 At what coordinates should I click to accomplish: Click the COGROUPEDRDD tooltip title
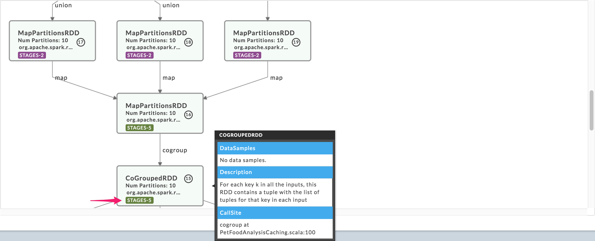pyautogui.click(x=241, y=135)
